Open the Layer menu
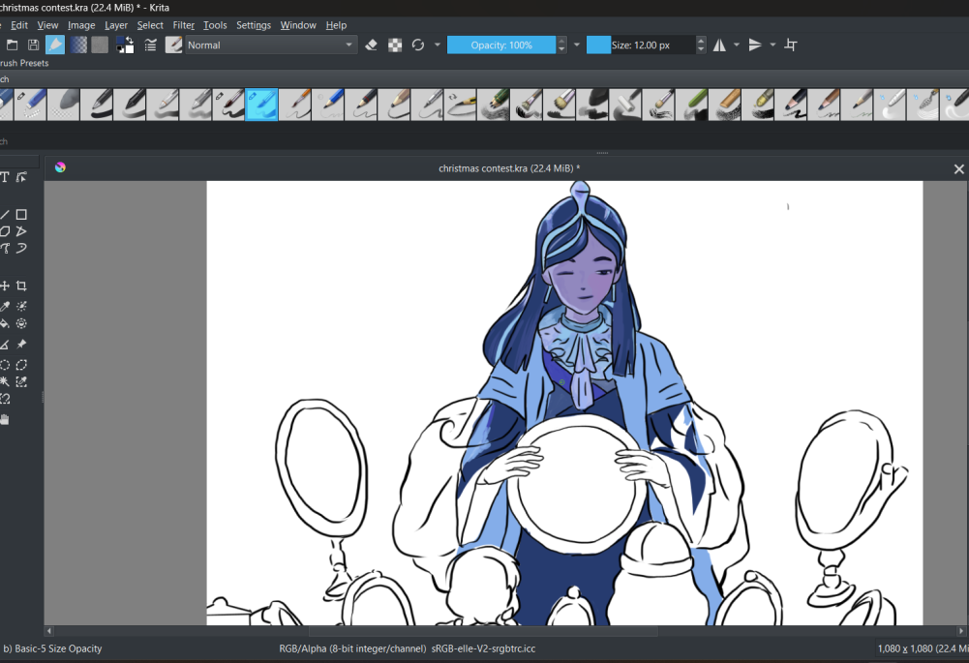The image size is (969, 663). (x=116, y=25)
